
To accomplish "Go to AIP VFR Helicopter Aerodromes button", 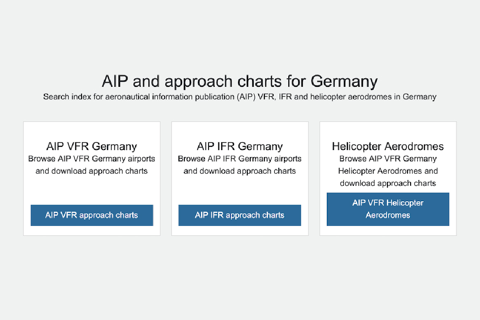I will [x=388, y=209].
